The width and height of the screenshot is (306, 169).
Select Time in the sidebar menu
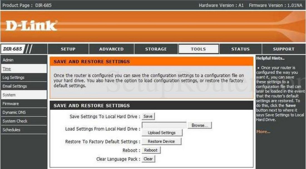[x=24, y=69]
